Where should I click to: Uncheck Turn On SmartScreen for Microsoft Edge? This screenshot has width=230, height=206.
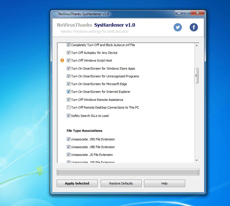68,84
